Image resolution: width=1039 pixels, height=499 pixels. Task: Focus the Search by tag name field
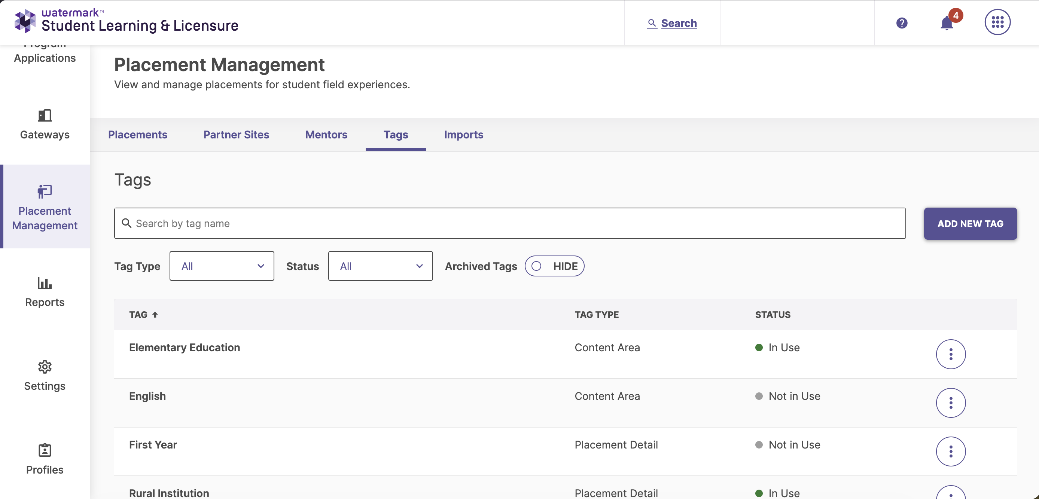(x=510, y=223)
